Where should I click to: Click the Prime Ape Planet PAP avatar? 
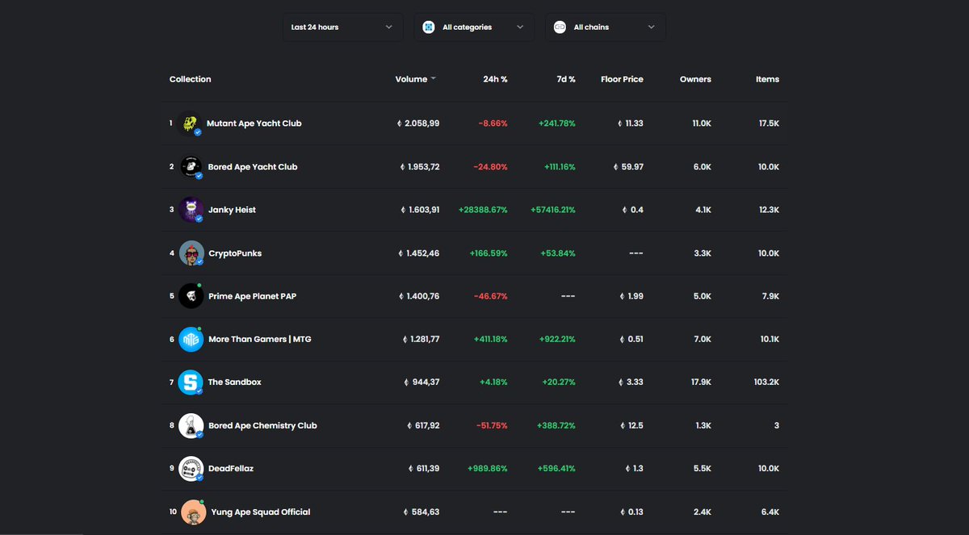click(191, 296)
